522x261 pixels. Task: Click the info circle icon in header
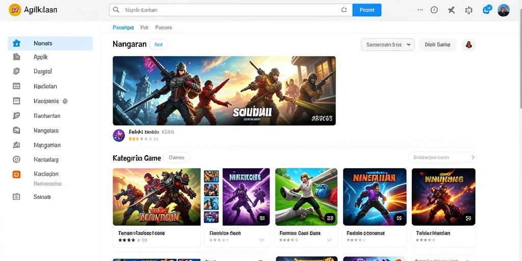pos(434,10)
